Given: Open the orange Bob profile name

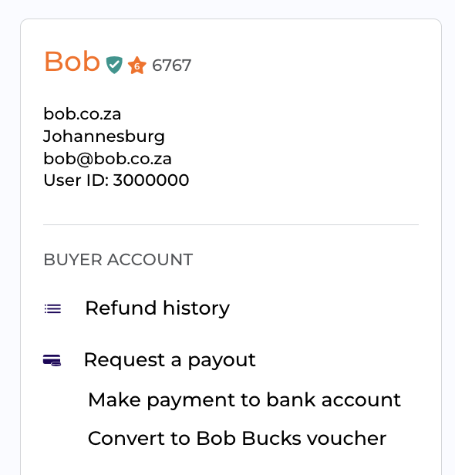Looking at the screenshot, I should pyautogui.click(x=72, y=62).
